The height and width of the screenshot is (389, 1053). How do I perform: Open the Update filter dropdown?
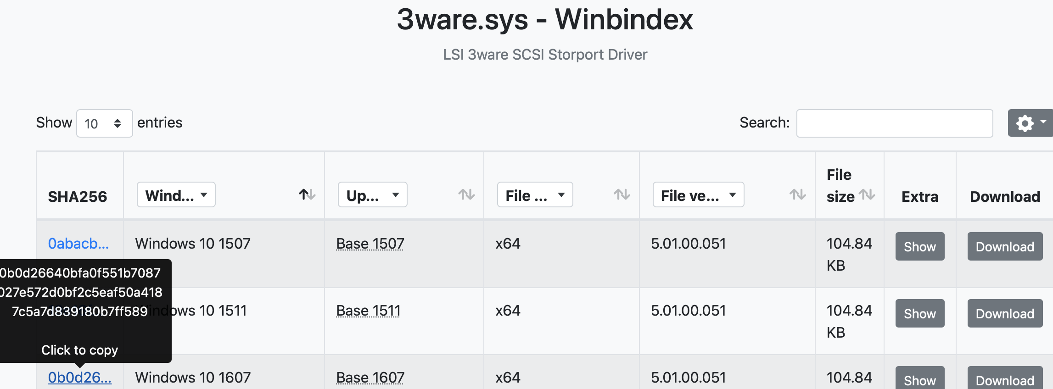373,195
